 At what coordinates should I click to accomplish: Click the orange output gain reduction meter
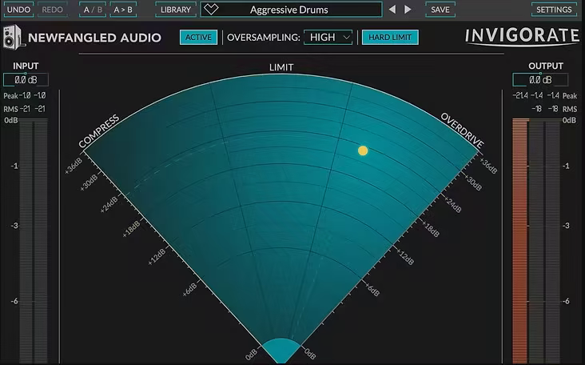coord(521,241)
